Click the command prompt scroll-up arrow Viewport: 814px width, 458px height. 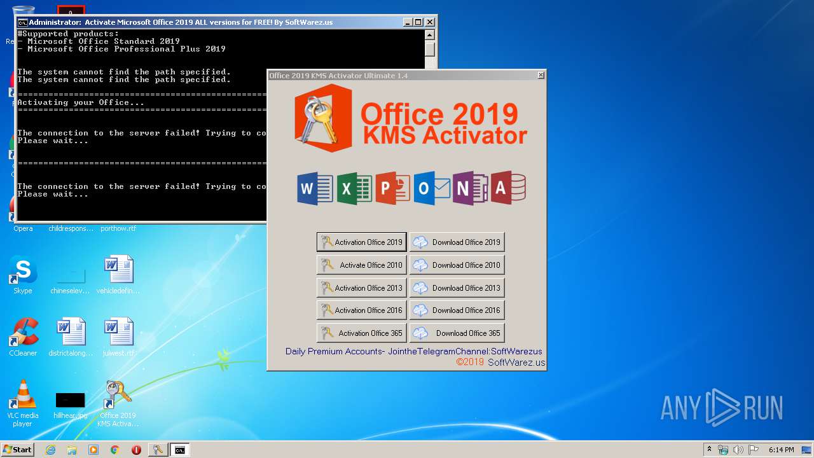coord(430,35)
